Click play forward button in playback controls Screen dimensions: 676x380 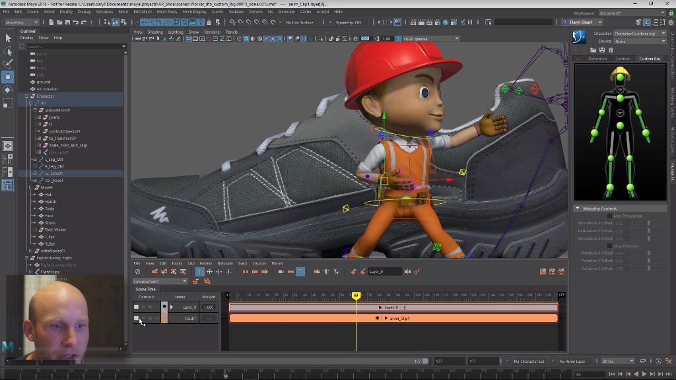point(644,374)
